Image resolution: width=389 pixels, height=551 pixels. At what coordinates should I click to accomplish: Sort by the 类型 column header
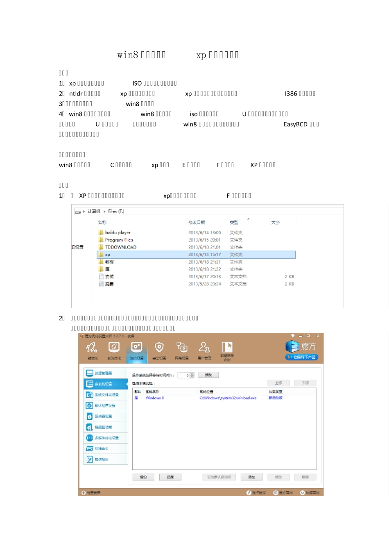(234, 223)
